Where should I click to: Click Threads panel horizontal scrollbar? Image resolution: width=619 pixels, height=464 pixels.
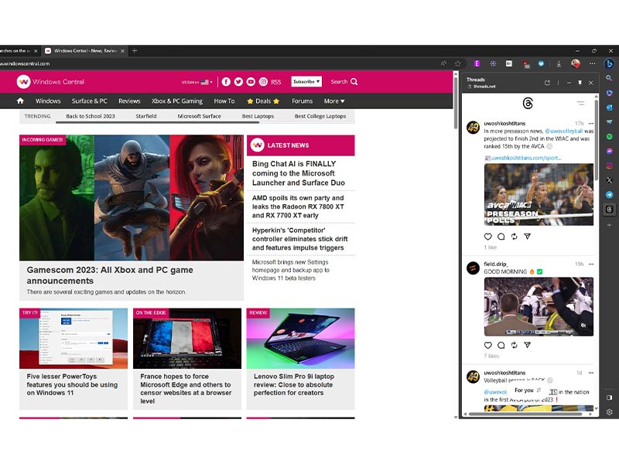[525, 415]
